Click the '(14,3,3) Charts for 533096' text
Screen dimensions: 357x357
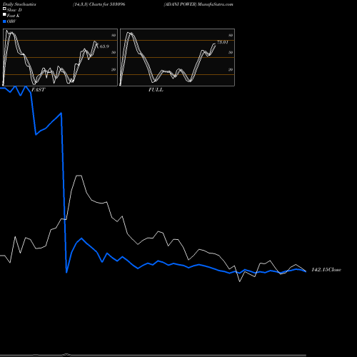tap(99, 4)
